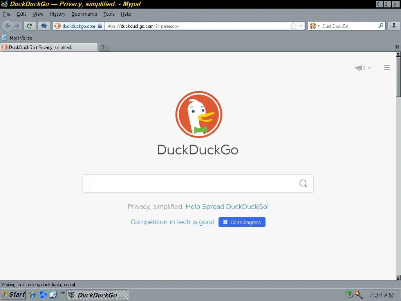Viewport: 401px width, 301px height.
Task: Click the tray wand icon
Action: pos(359,295)
